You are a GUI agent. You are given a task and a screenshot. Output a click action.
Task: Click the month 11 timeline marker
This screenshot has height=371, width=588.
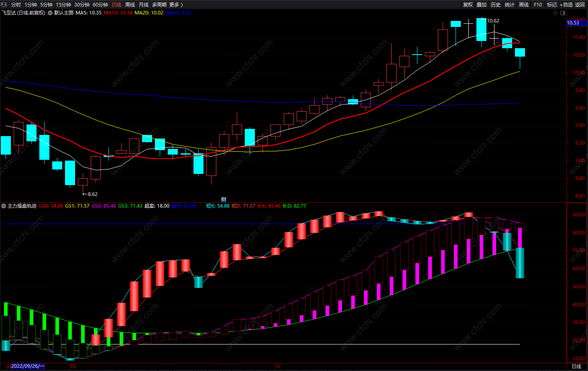[x=278, y=366]
